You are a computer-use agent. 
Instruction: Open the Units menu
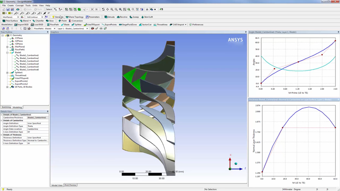pyautogui.click(x=35, y=5)
